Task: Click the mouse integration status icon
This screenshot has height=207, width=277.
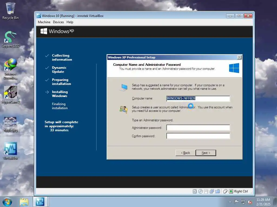Action: (x=225, y=191)
